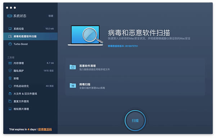Open 大文件 & 旧文件查找 tool

[x=30, y=93]
